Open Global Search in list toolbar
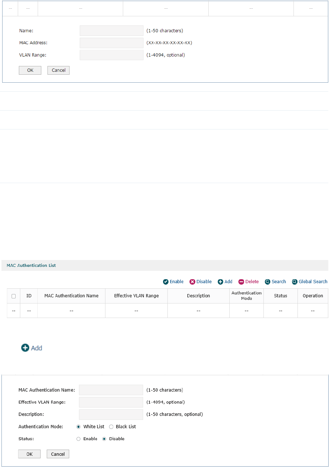The width and height of the screenshot is (329, 467). tap(310, 282)
